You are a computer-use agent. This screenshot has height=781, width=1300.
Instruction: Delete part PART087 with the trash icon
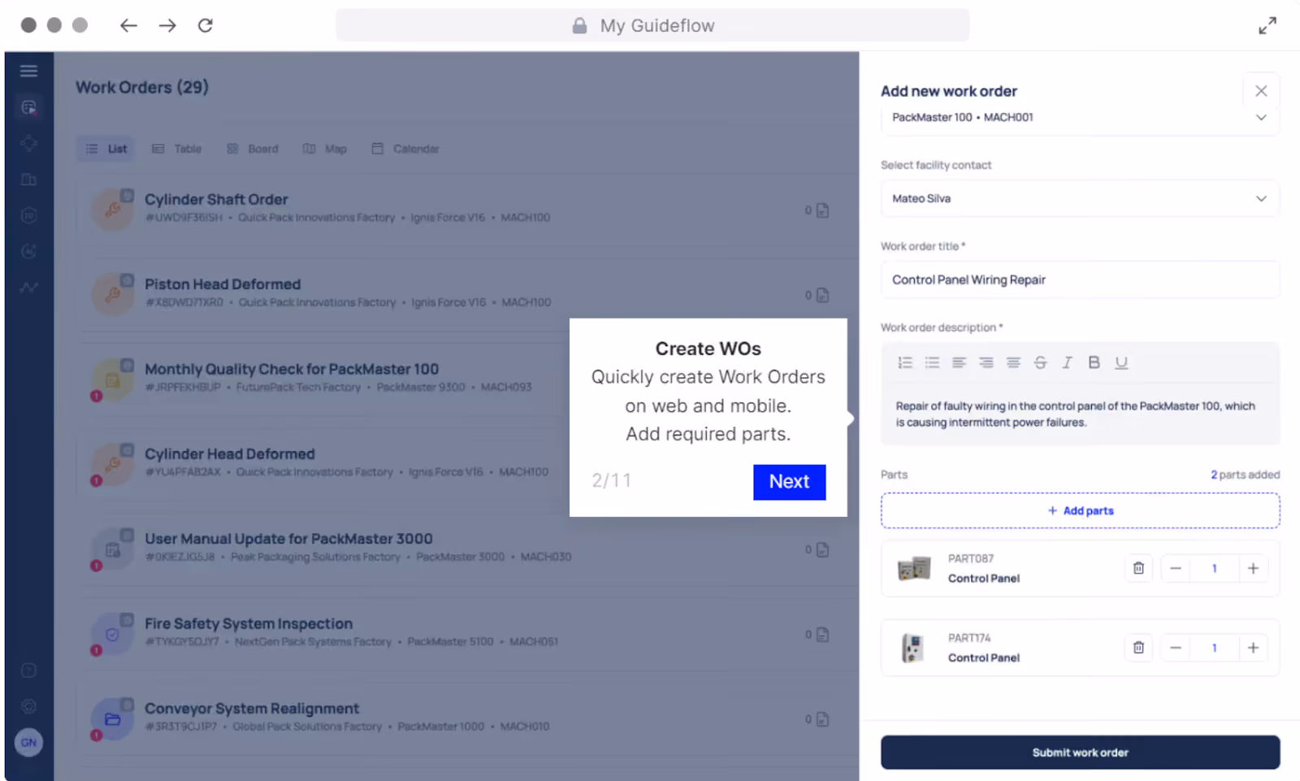tap(1138, 568)
